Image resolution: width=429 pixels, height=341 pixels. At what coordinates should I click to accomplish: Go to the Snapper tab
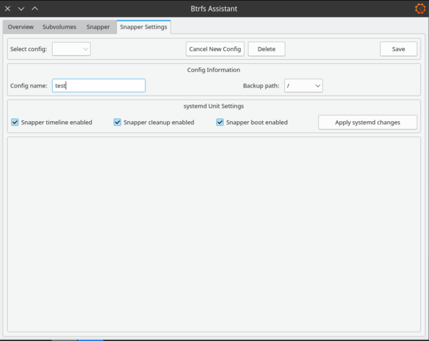pyautogui.click(x=98, y=27)
